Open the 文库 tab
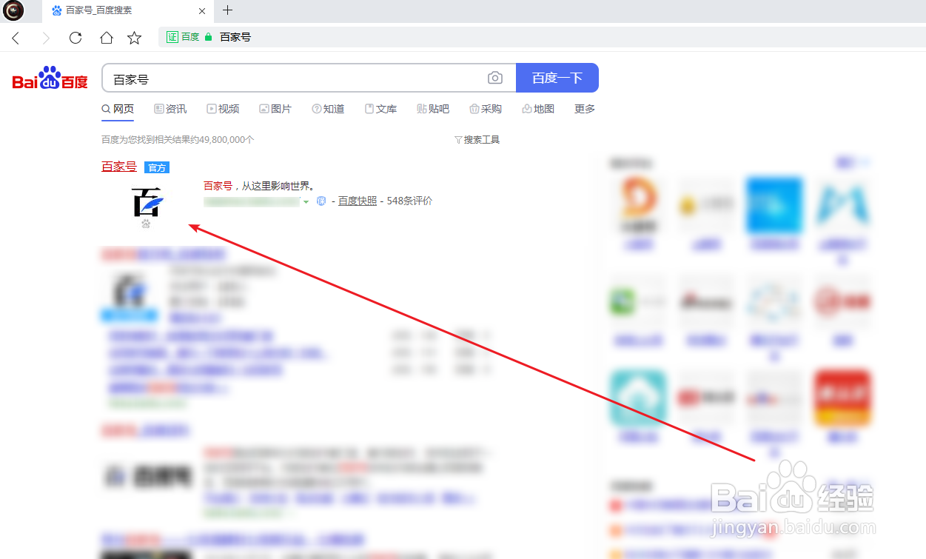926x559 pixels. [x=380, y=109]
